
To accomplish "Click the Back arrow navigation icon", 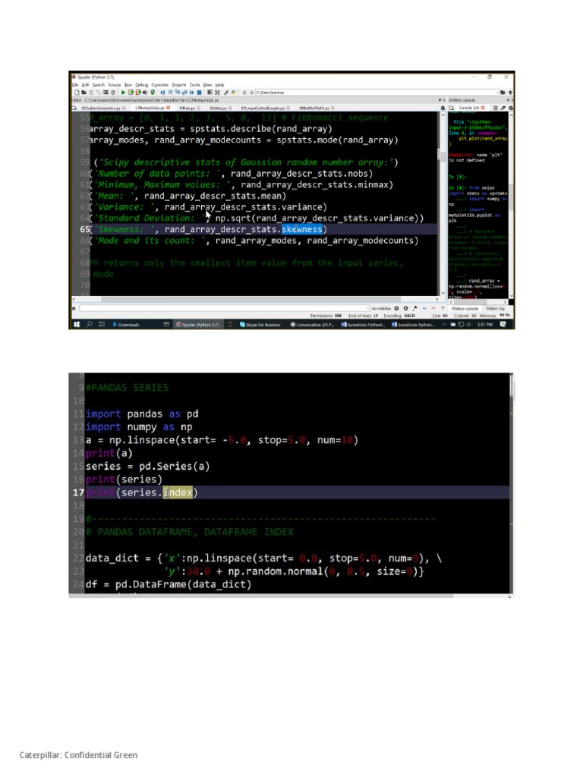I will tap(244, 92).
